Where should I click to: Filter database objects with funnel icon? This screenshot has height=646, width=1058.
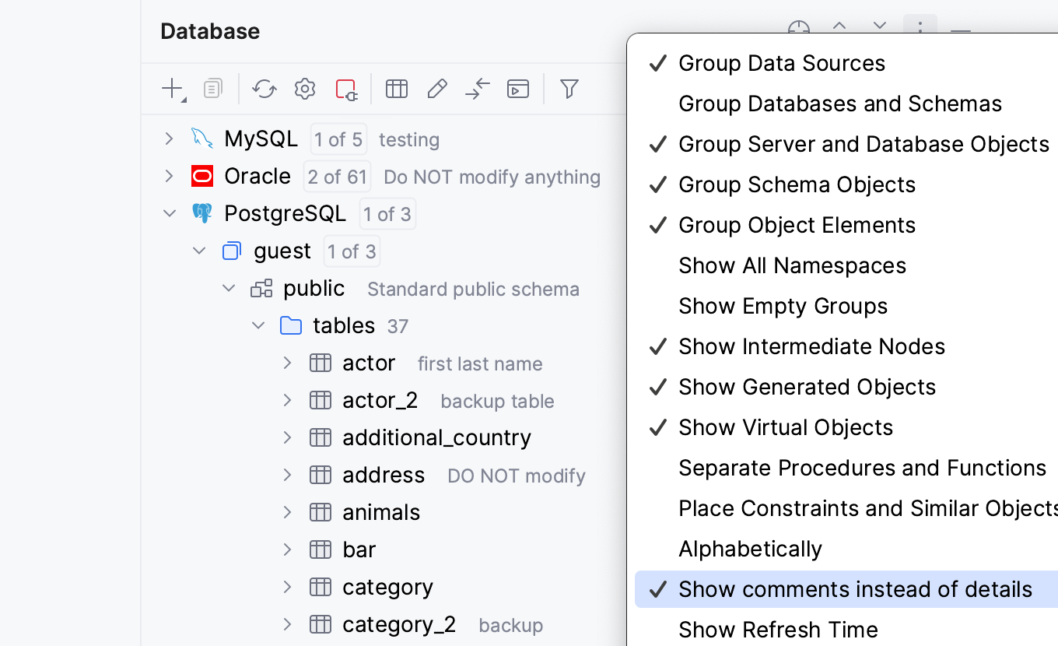pos(569,89)
